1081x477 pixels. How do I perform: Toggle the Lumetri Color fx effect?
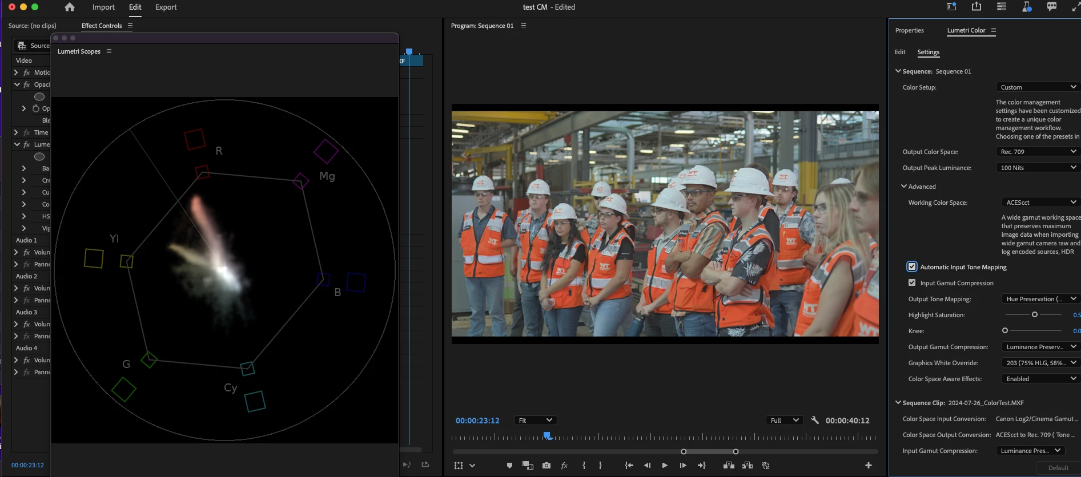[27, 144]
